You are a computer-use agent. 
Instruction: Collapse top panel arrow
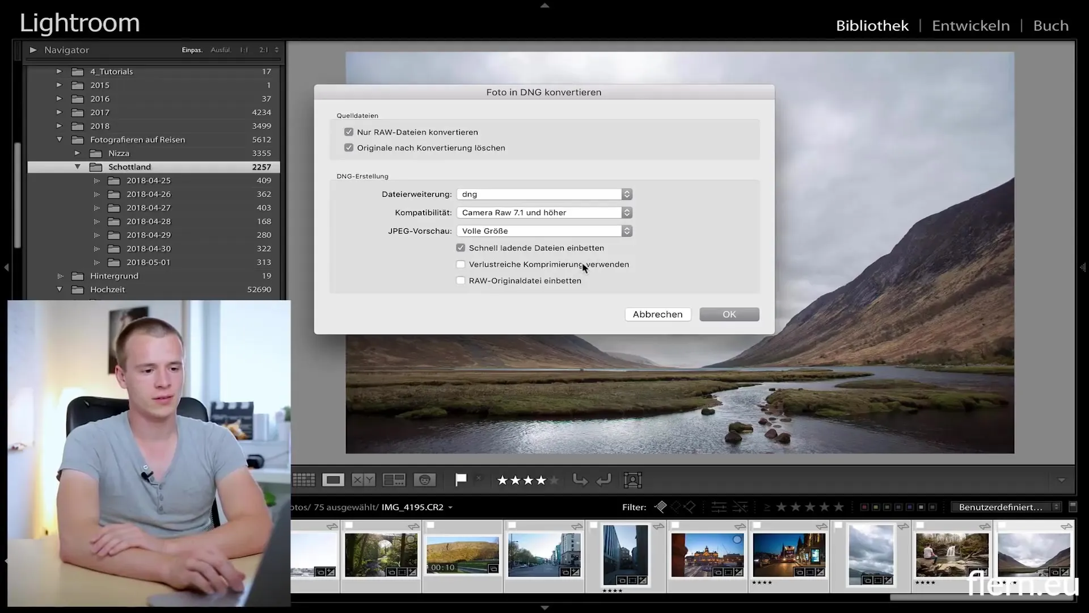pos(544,5)
